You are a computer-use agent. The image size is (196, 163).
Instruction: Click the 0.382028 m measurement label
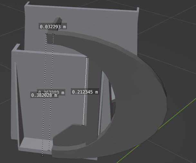[x=44, y=95]
